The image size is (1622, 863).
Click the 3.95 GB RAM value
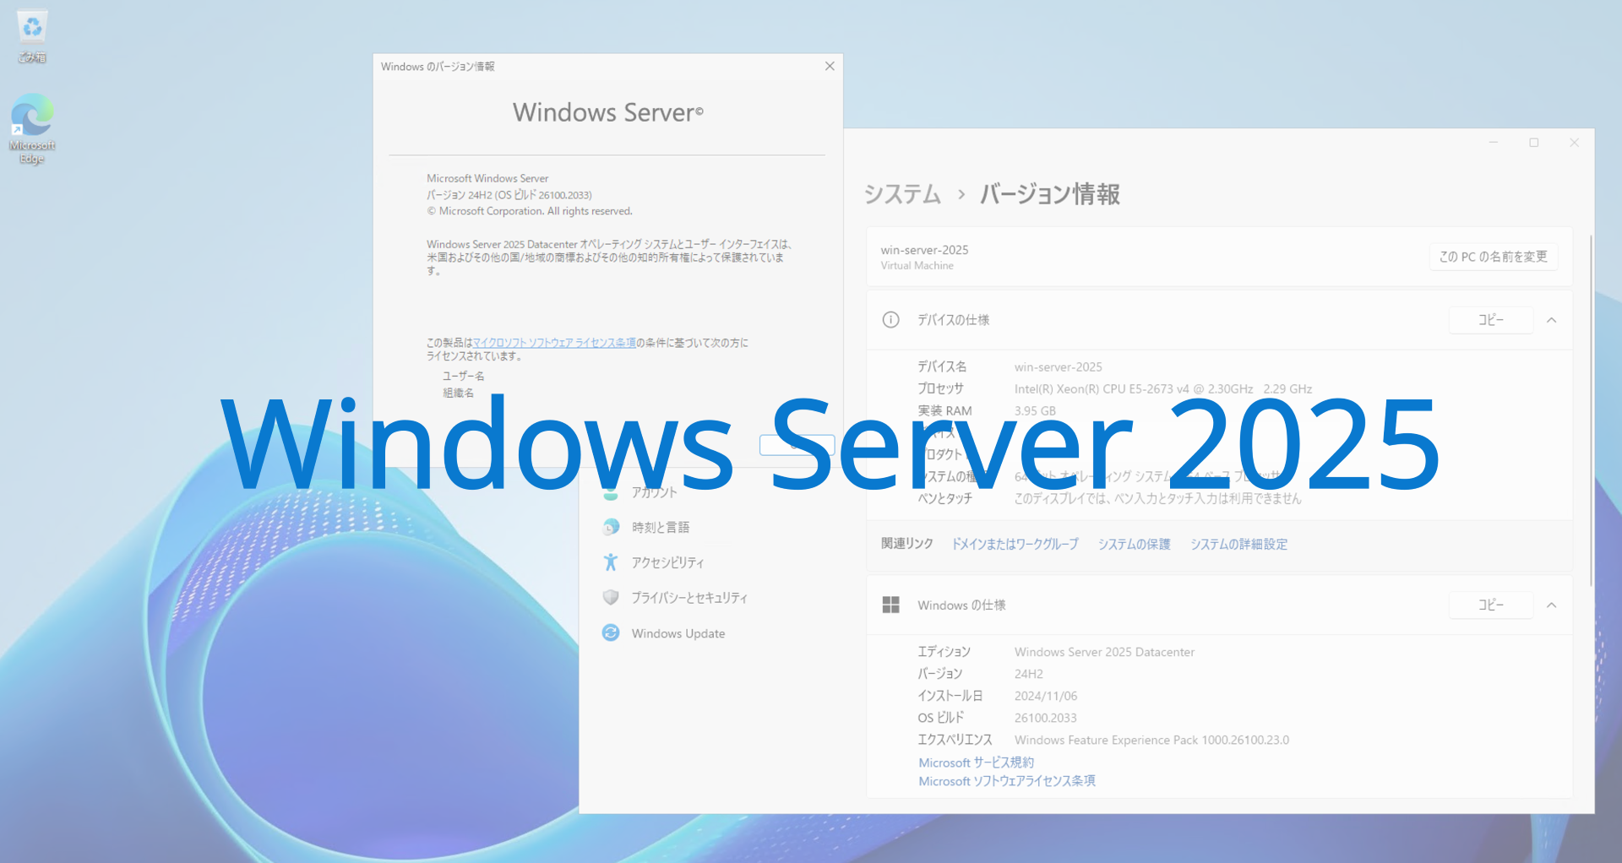tap(1035, 411)
